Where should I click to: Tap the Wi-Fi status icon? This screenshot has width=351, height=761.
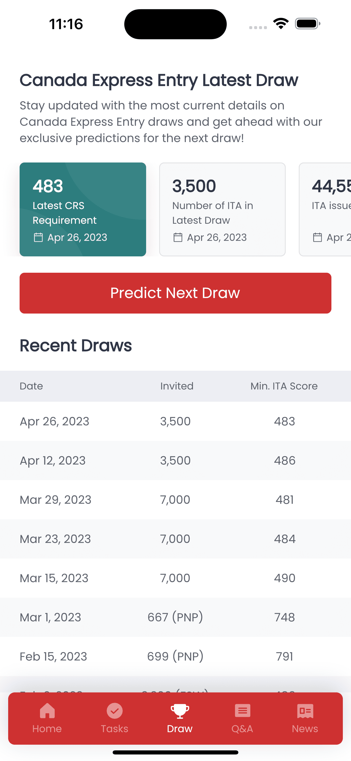point(281,23)
